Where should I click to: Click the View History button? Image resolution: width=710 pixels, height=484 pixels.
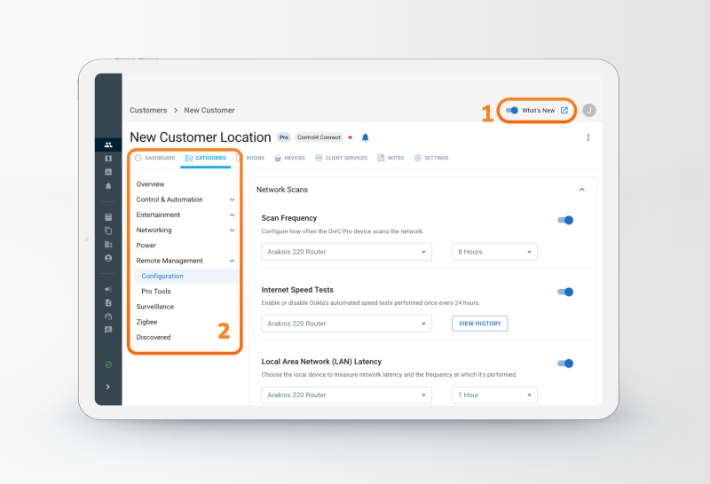[x=479, y=324]
